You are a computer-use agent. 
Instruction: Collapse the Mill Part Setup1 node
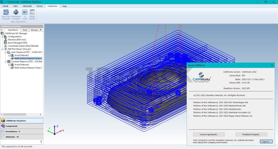coord(2,49)
